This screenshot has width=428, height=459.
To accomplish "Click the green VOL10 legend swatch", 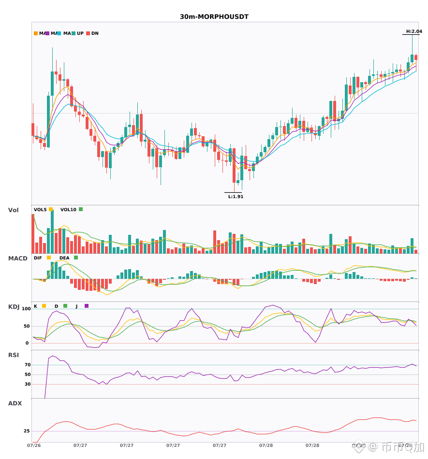I will (x=81, y=209).
